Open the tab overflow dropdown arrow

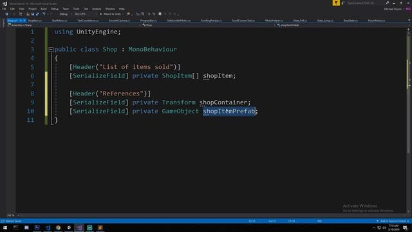coord(409,20)
